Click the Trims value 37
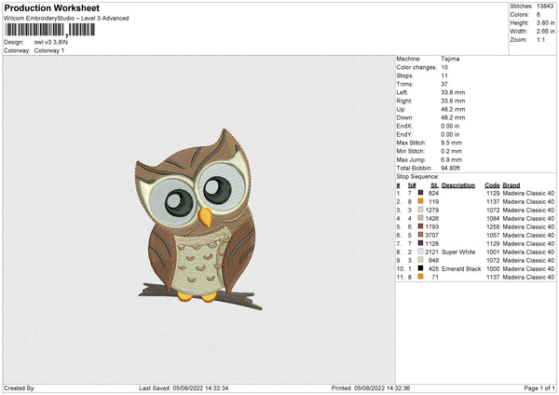 pyautogui.click(x=444, y=84)
